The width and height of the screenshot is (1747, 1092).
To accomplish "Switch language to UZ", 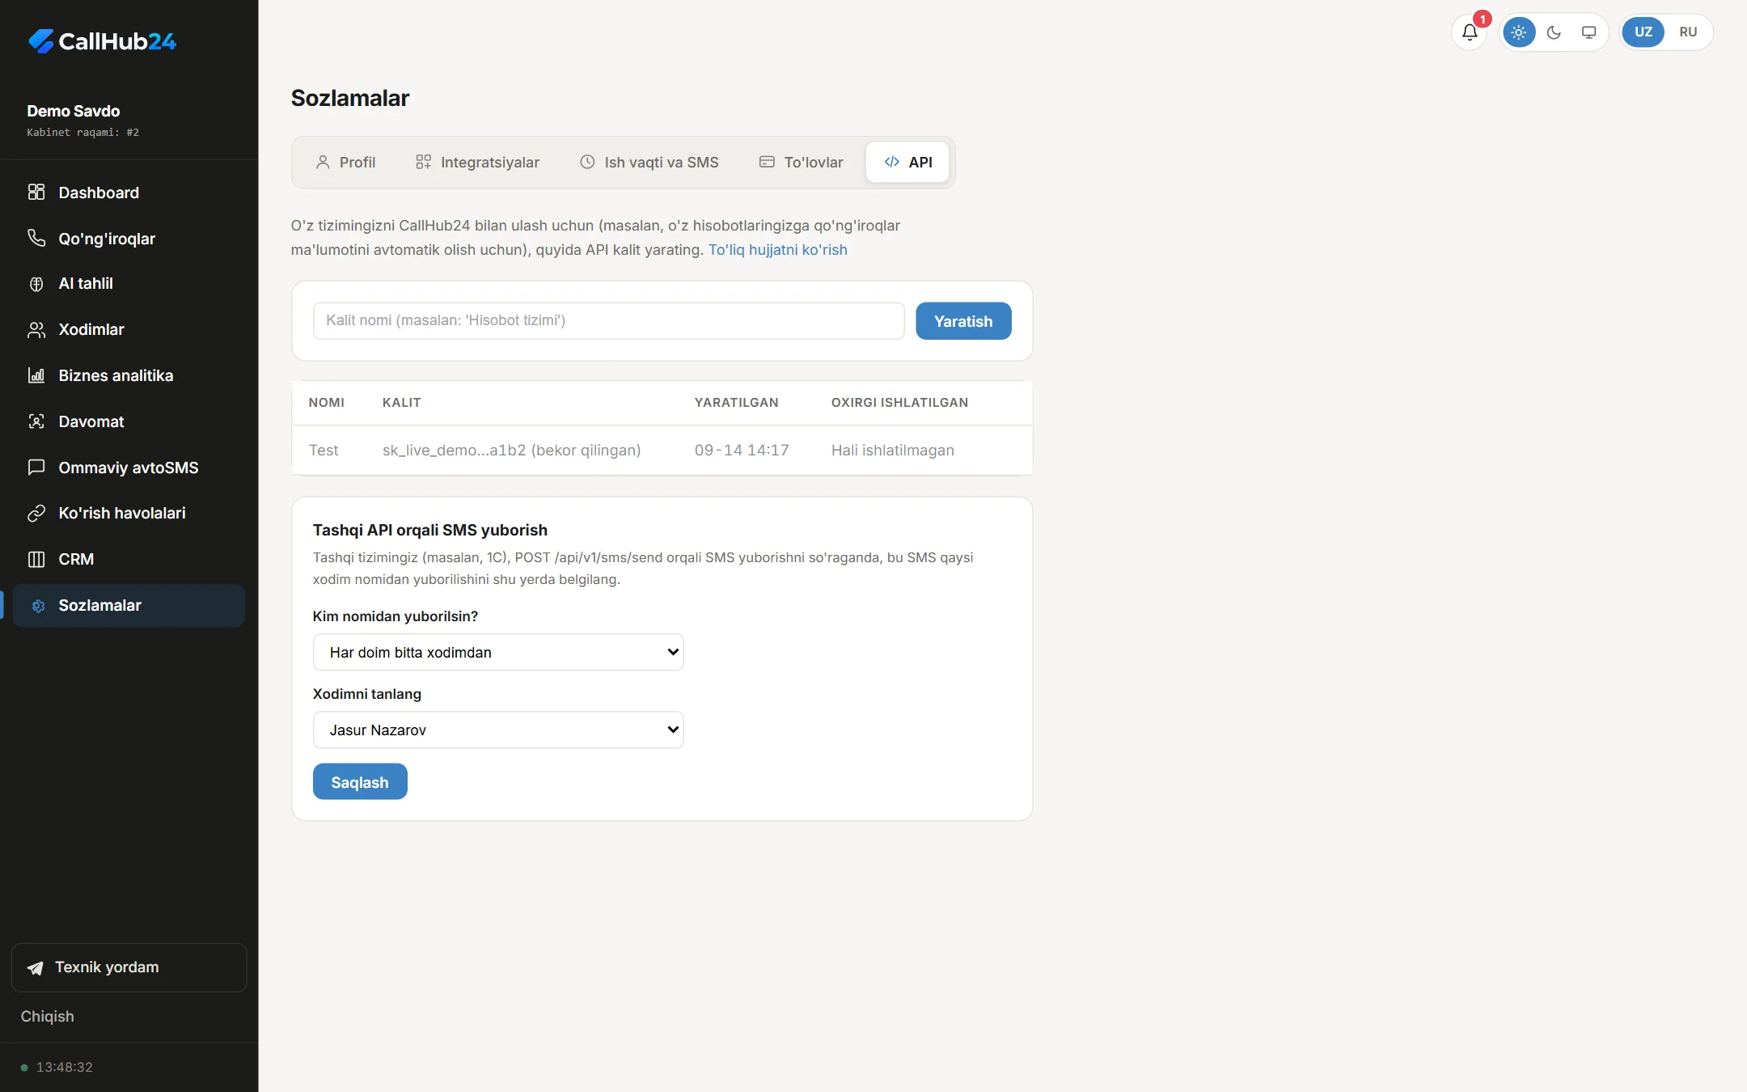I will 1643,32.
